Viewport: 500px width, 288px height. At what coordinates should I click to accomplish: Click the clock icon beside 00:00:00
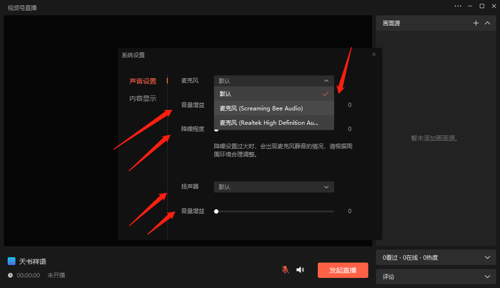tap(11, 275)
